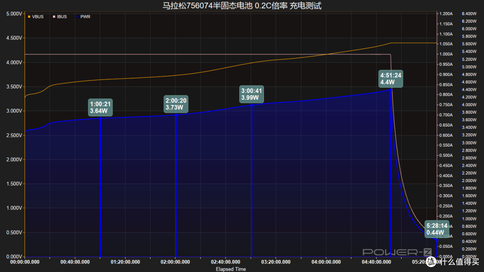This screenshot has width=484, height=272.
Task: Toggle the VBUS legend entry
Action: tap(35, 17)
